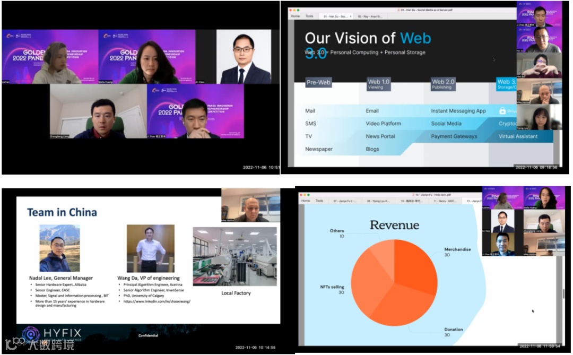Click 'Wang Da, VP of engineering' caption

pyautogui.click(x=149, y=278)
